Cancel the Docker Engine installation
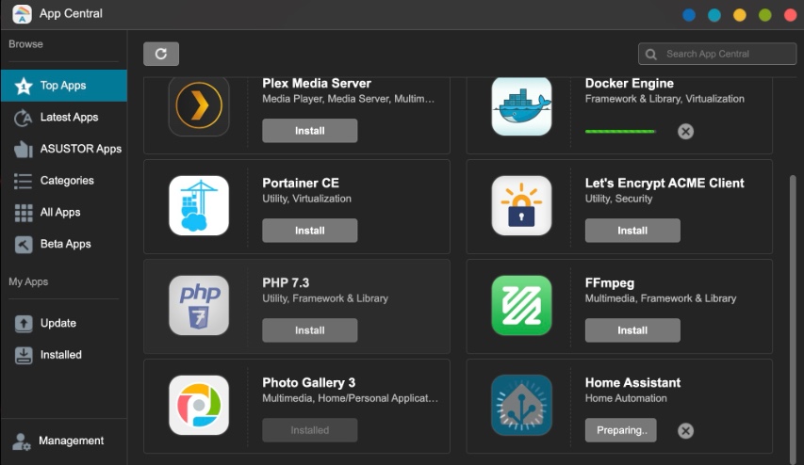This screenshot has height=465, width=804. [x=685, y=132]
